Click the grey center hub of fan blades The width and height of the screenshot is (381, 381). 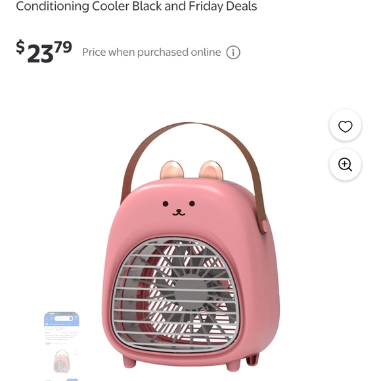point(190,294)
